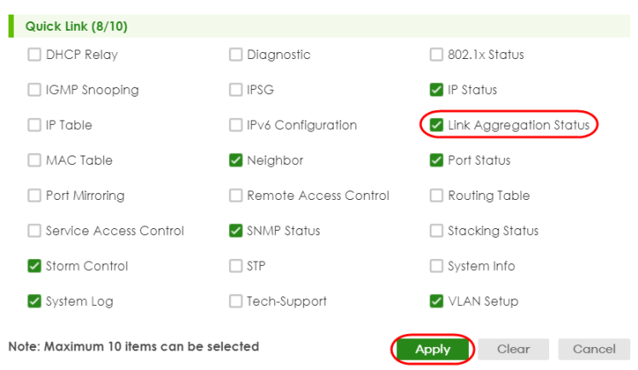Select the Routing Table checkbox

(x=437, y=196)
